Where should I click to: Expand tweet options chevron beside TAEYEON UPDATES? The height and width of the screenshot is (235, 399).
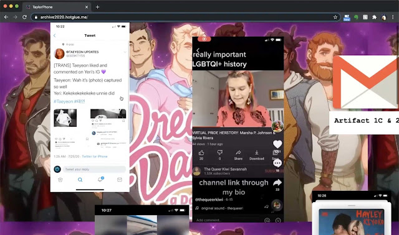tap(125, 52)
